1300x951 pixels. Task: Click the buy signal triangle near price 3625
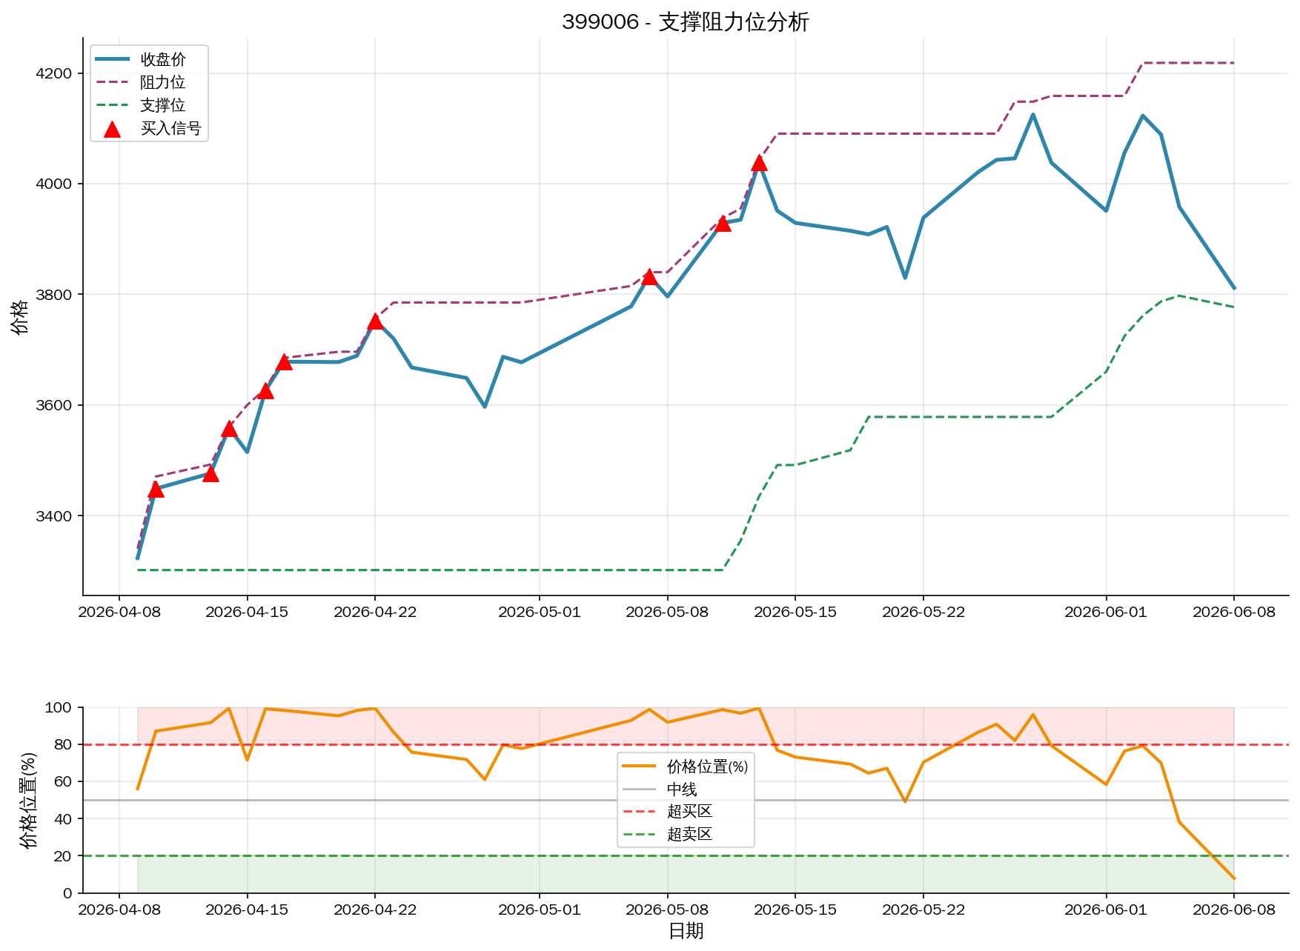tap(265, 390)
